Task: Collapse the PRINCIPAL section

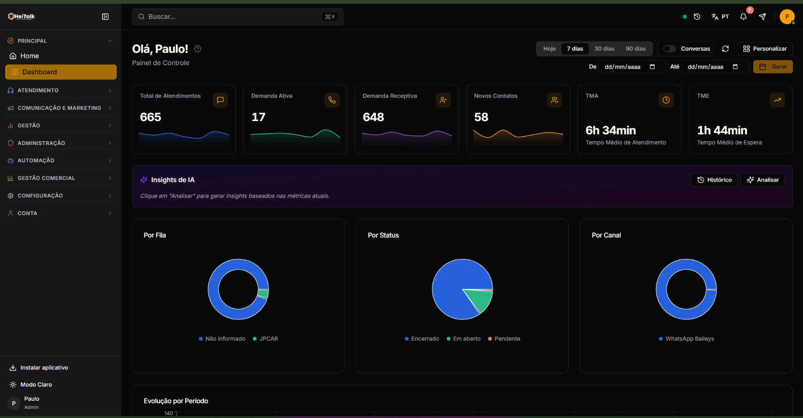Action: click(x=61, y=41)
